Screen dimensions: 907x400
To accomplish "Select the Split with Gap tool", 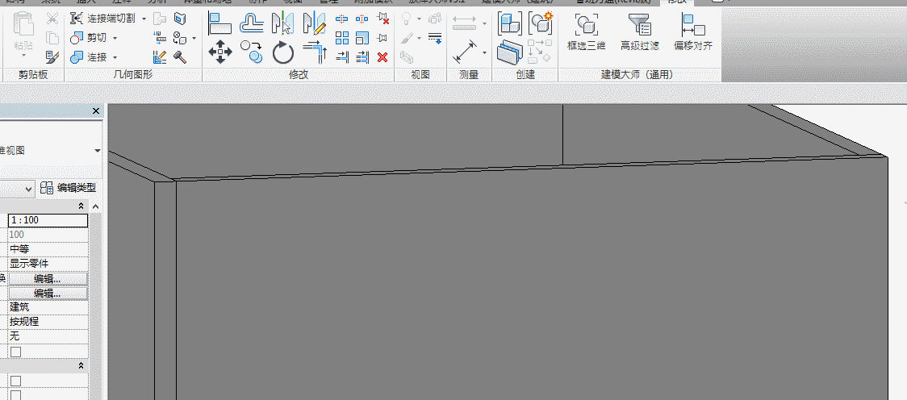I will [x=362, y=19].
